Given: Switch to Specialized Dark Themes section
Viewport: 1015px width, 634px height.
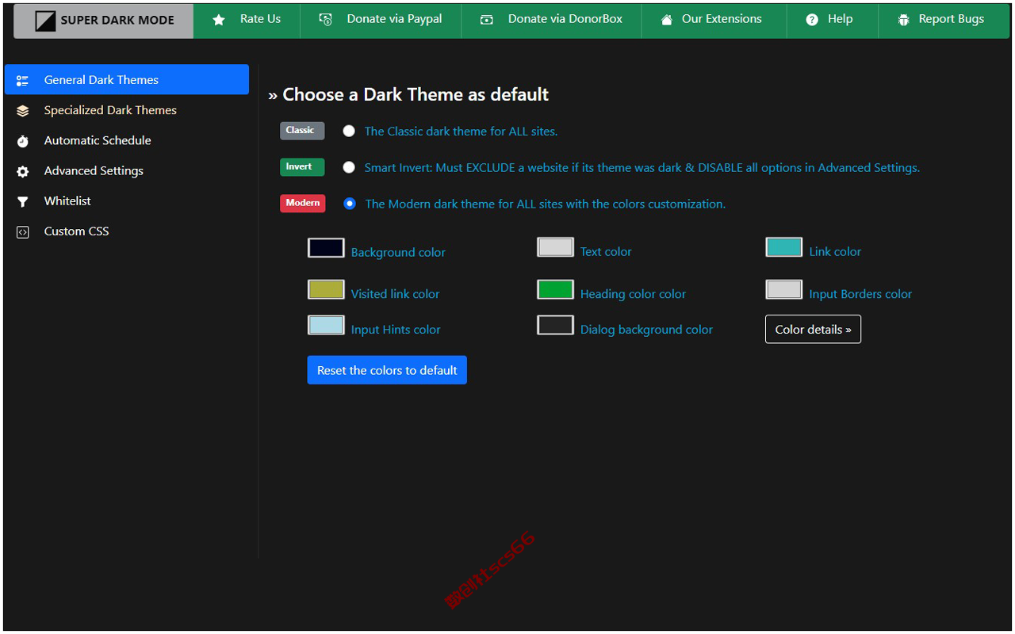Looking at the screenshot, I should click(x=127, y=110).
